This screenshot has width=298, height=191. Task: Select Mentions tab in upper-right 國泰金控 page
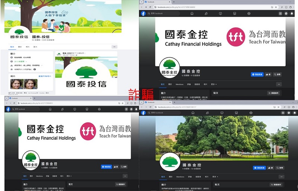click(x=180, y=84)
